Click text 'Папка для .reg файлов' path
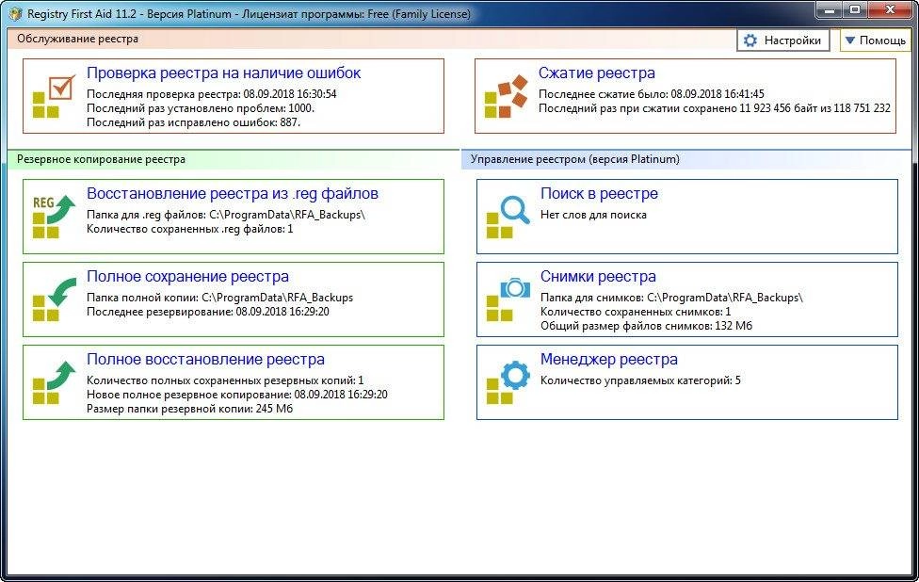919x582 pixels. click(x=226, y=215)
